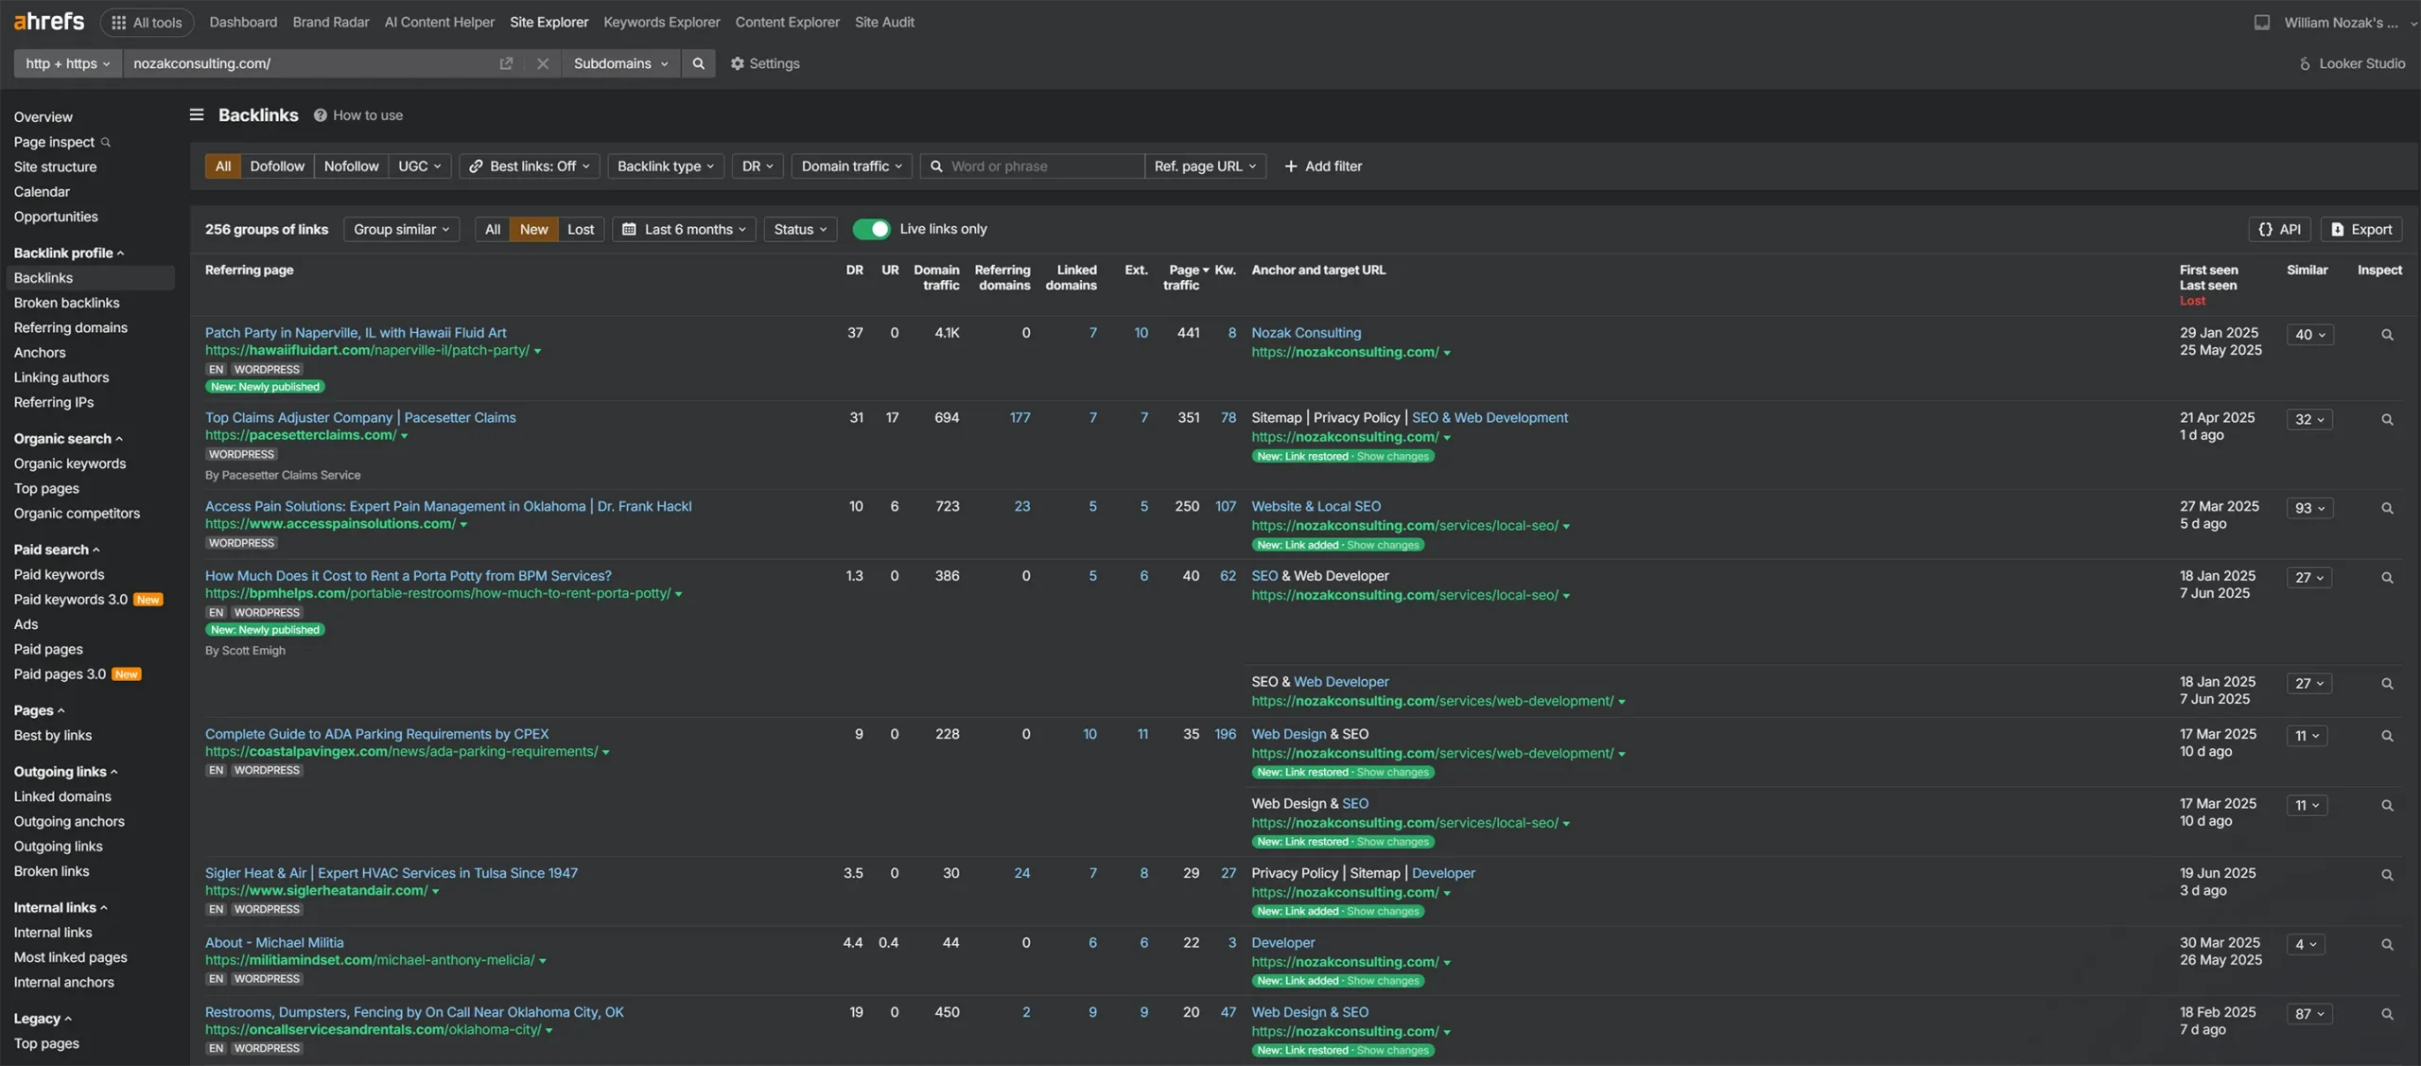Open the Backlink type dropdown
This screenshot has width=2421, height=1066.
[x=666, y=166]
